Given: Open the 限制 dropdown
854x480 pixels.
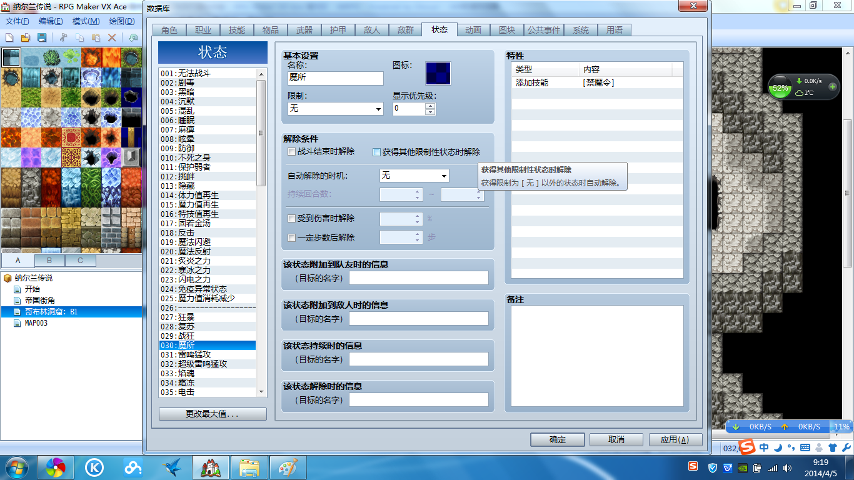Looking at the screenshot, I should (x=335, y=108).
